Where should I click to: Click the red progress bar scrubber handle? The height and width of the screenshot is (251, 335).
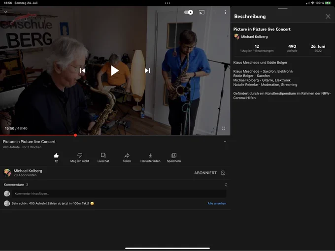tap(75, 135)
